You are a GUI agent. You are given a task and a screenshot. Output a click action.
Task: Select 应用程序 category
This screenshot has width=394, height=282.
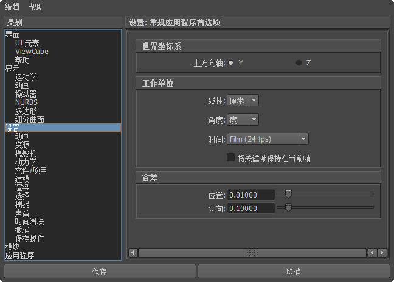pos(63,255)
